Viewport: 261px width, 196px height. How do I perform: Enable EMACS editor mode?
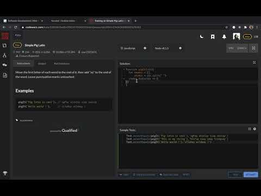[x=242, y=48]
